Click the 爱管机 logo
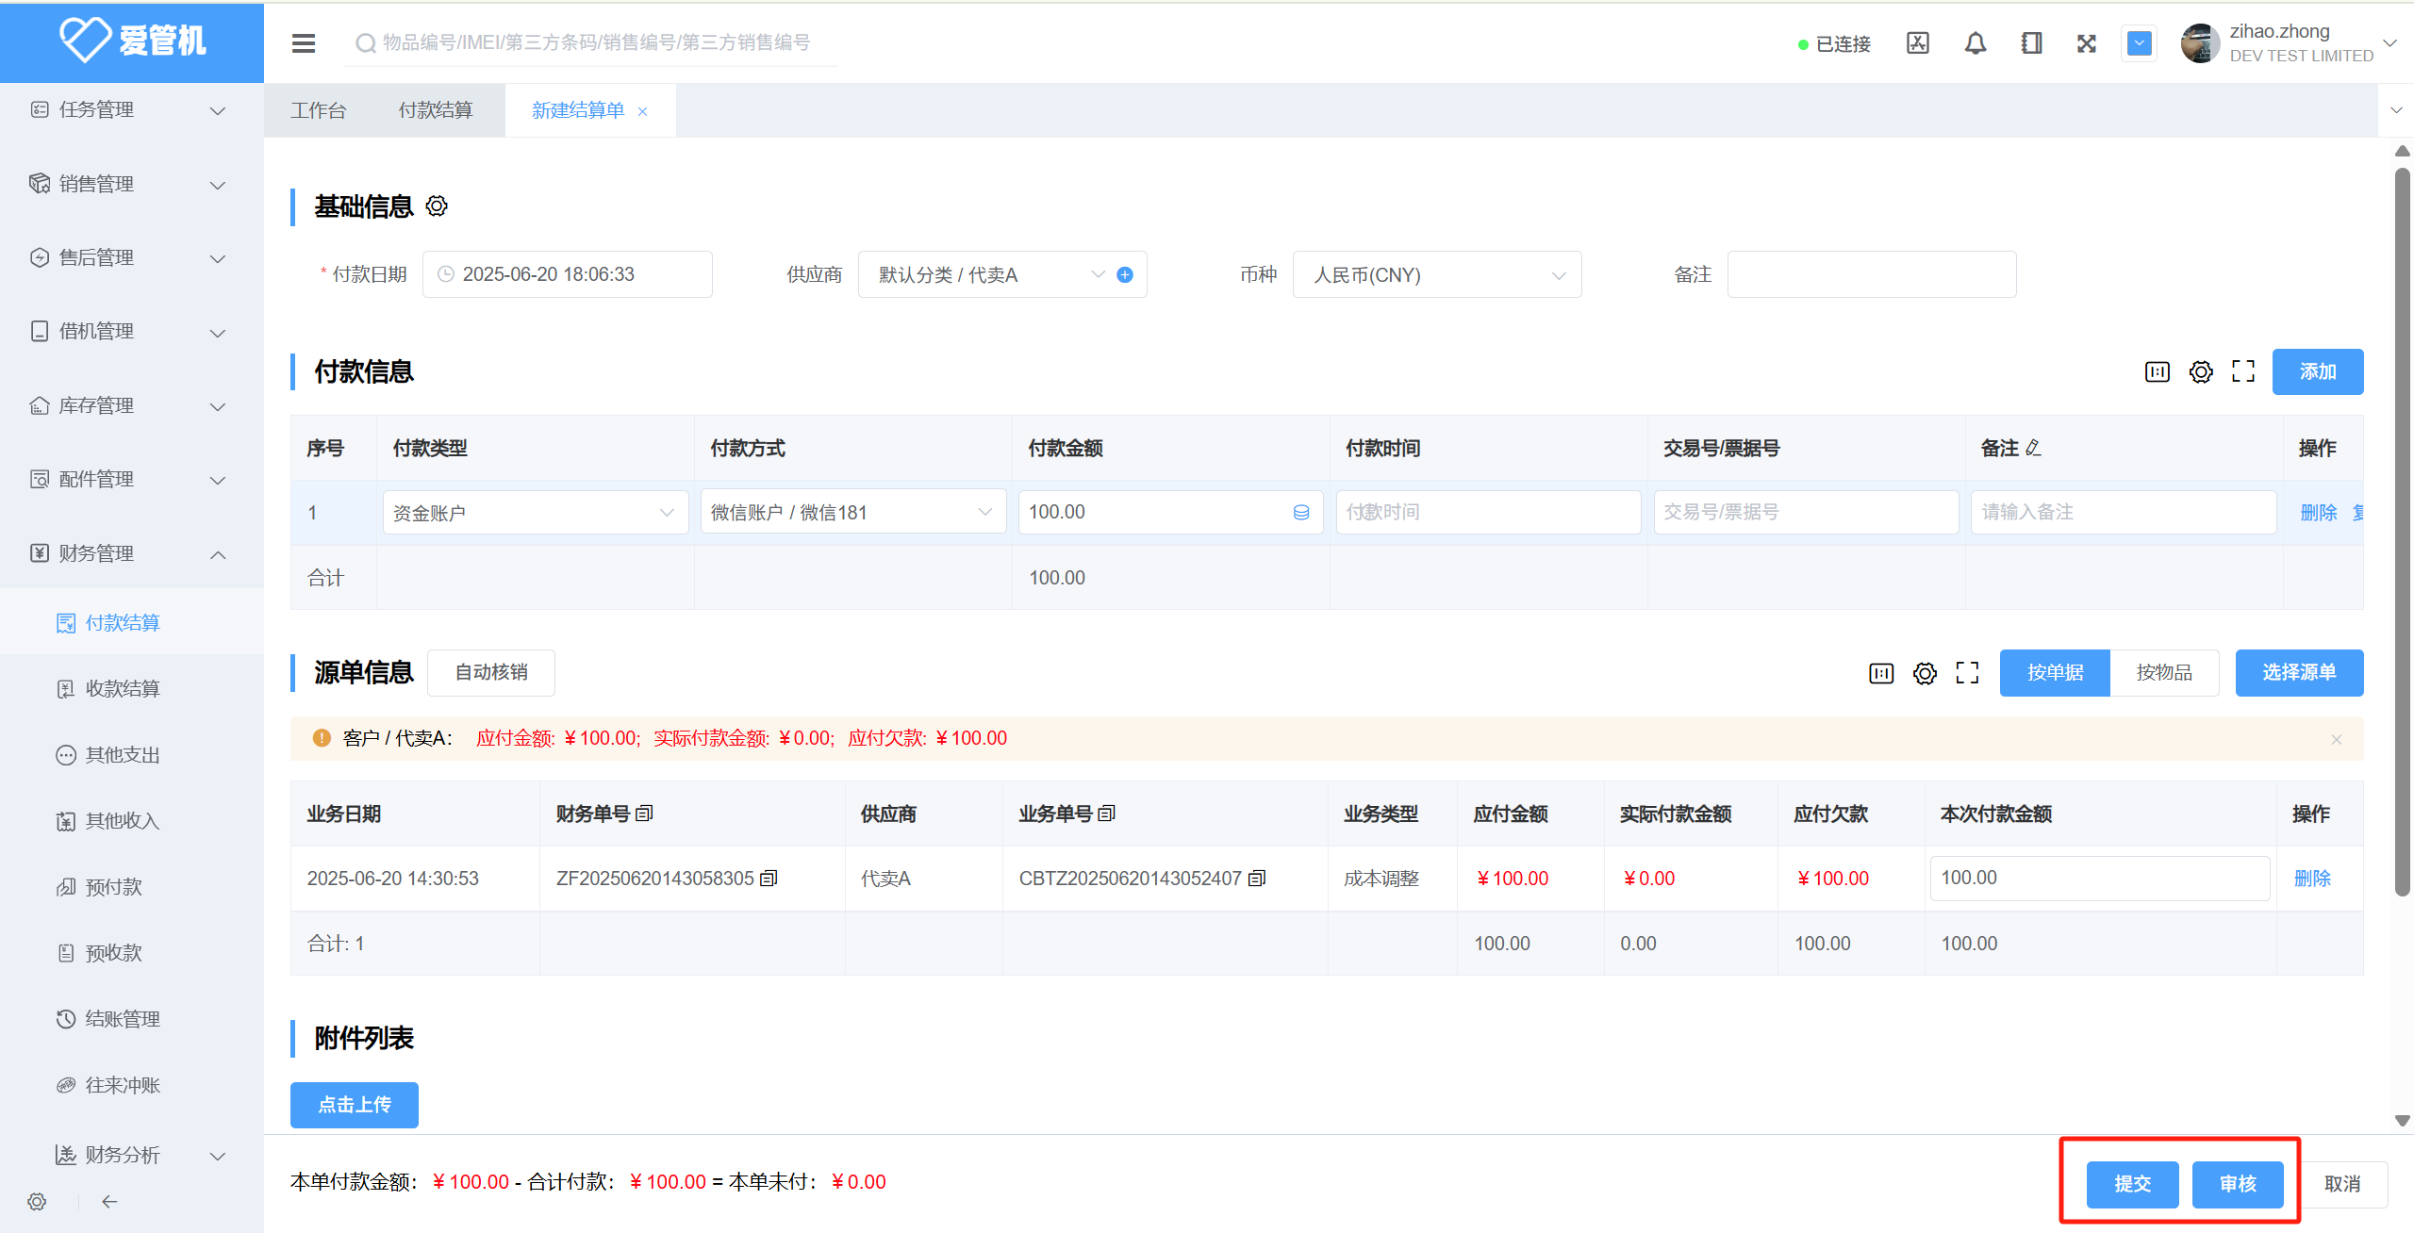 [132, 40]
